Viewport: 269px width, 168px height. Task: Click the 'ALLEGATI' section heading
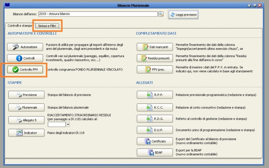(145, 83)
